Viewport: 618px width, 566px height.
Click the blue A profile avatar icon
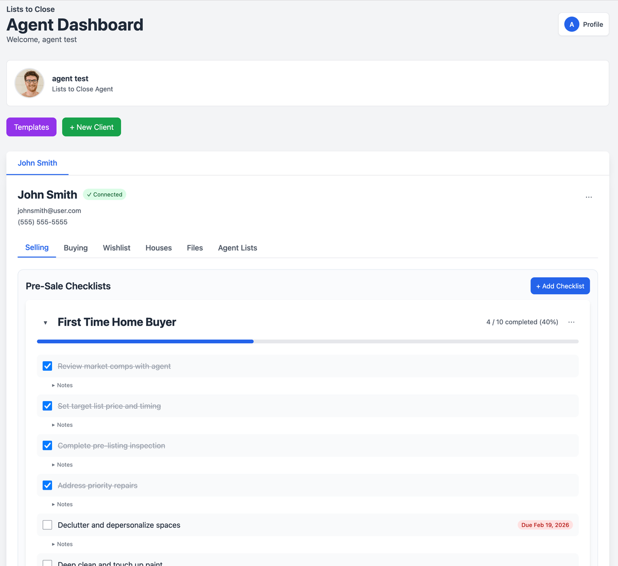[x=571, y=24]
